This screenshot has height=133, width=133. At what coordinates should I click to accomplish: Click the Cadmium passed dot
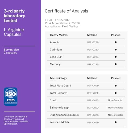(x=116, y=49)
